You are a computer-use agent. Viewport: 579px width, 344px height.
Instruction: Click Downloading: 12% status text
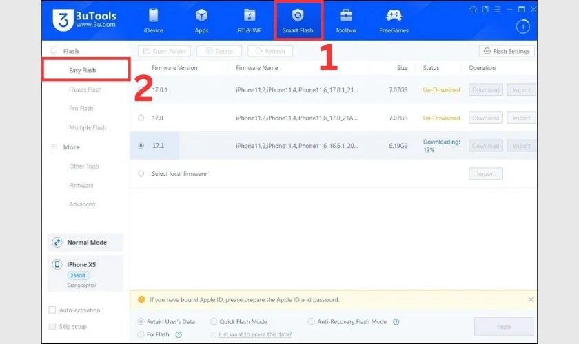coord(441,146)
